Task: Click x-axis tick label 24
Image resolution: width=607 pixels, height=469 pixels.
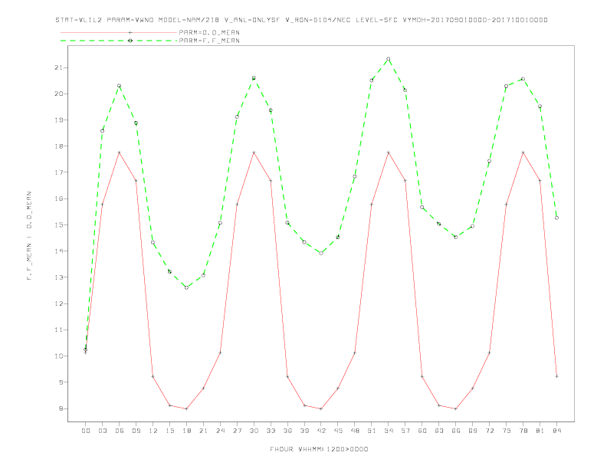Action: [220, 431]
